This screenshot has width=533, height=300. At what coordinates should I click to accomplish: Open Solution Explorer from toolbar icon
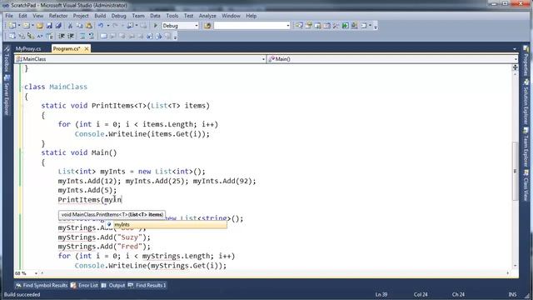299,26
